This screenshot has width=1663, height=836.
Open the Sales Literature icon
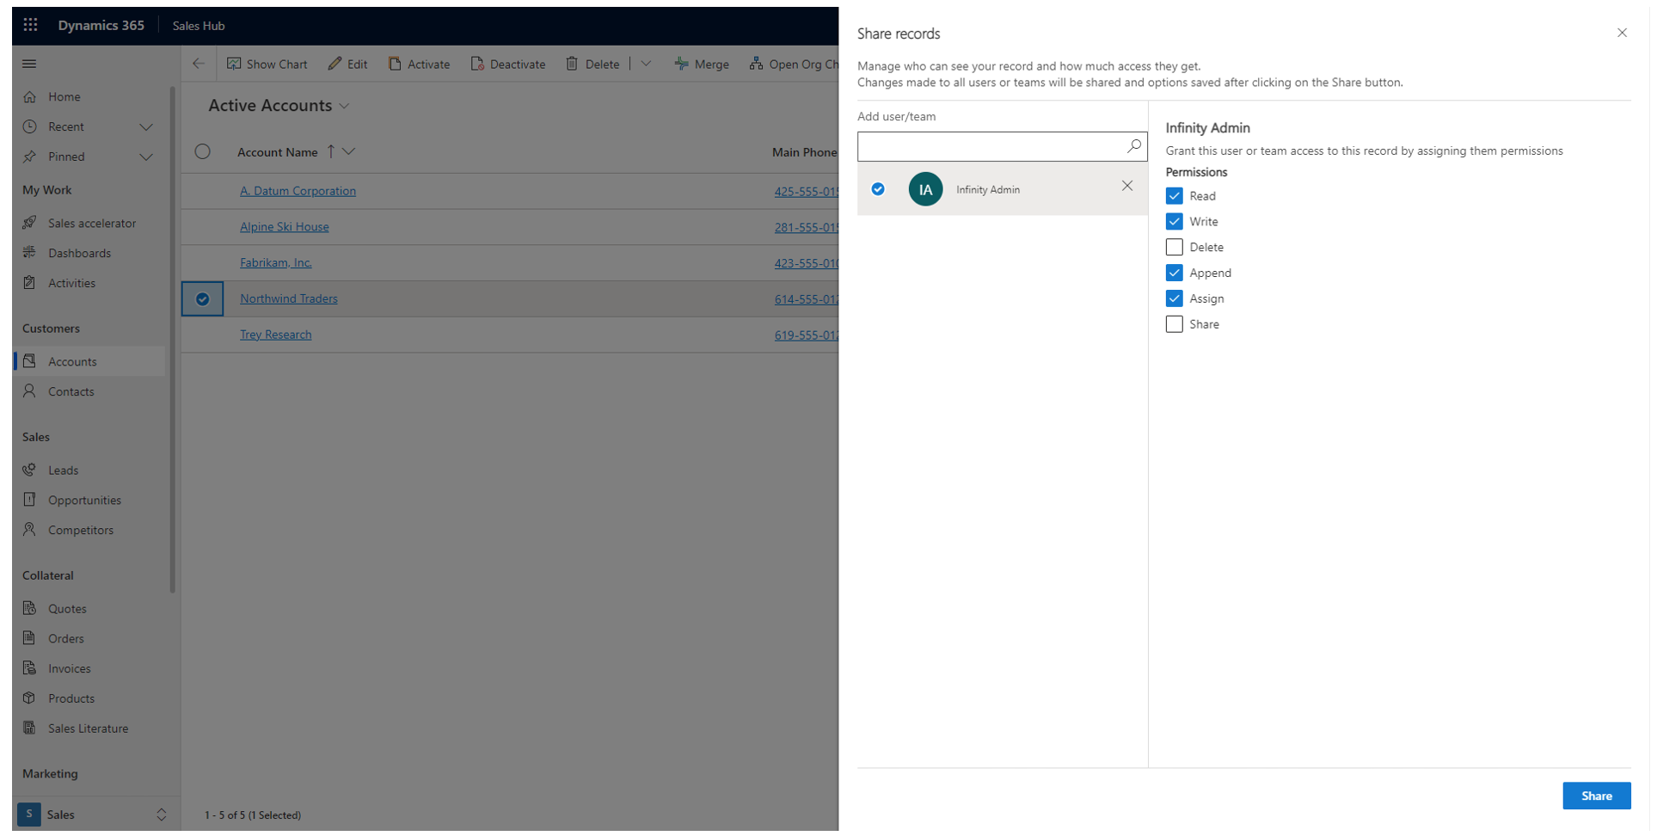(30, 728)
